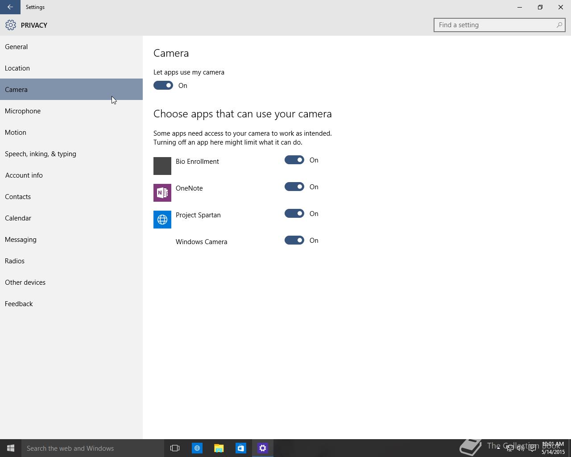Open the Windows Start menu

(11, 448)
